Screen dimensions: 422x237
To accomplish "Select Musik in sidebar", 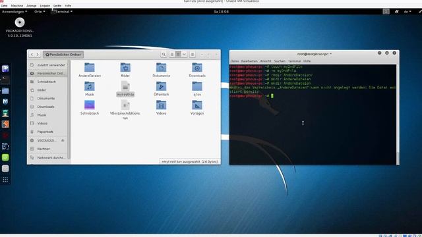I will 48,115.
